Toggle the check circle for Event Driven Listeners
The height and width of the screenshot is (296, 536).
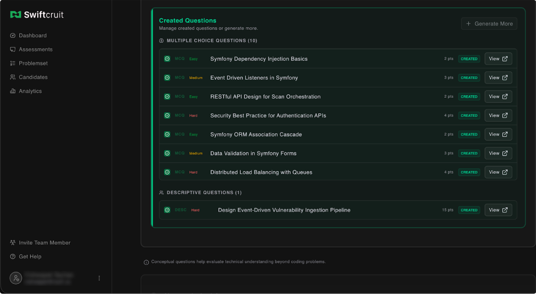pyautogui.click(x=167, y=78)
